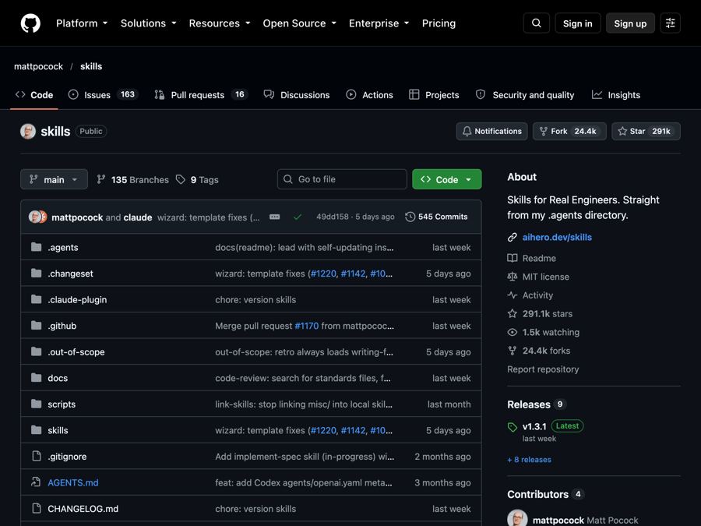Click the v1.3.1 release tag

[x=534, y=427]
